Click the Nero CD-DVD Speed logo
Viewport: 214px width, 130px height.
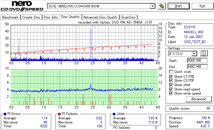(x=22, y=6)
